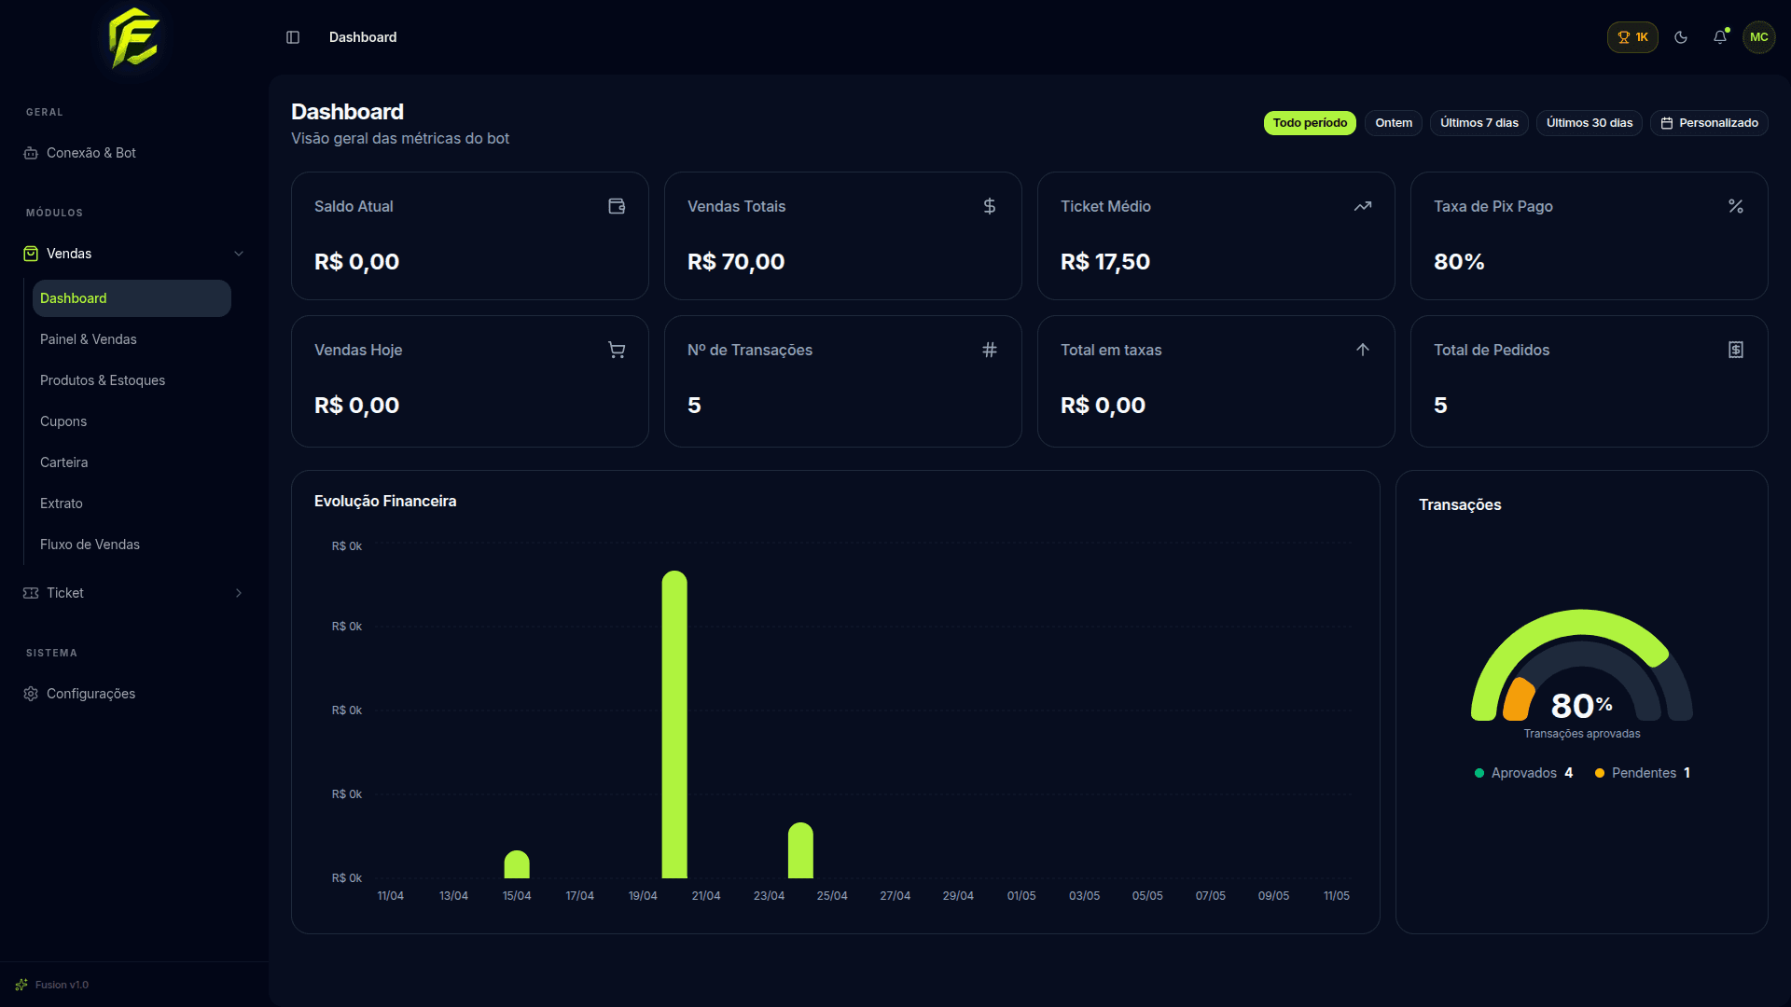Select Últimos 30 dias filter
Image resolution: width=1791 pixels, height=1007 pixels.
point(1590,123)
